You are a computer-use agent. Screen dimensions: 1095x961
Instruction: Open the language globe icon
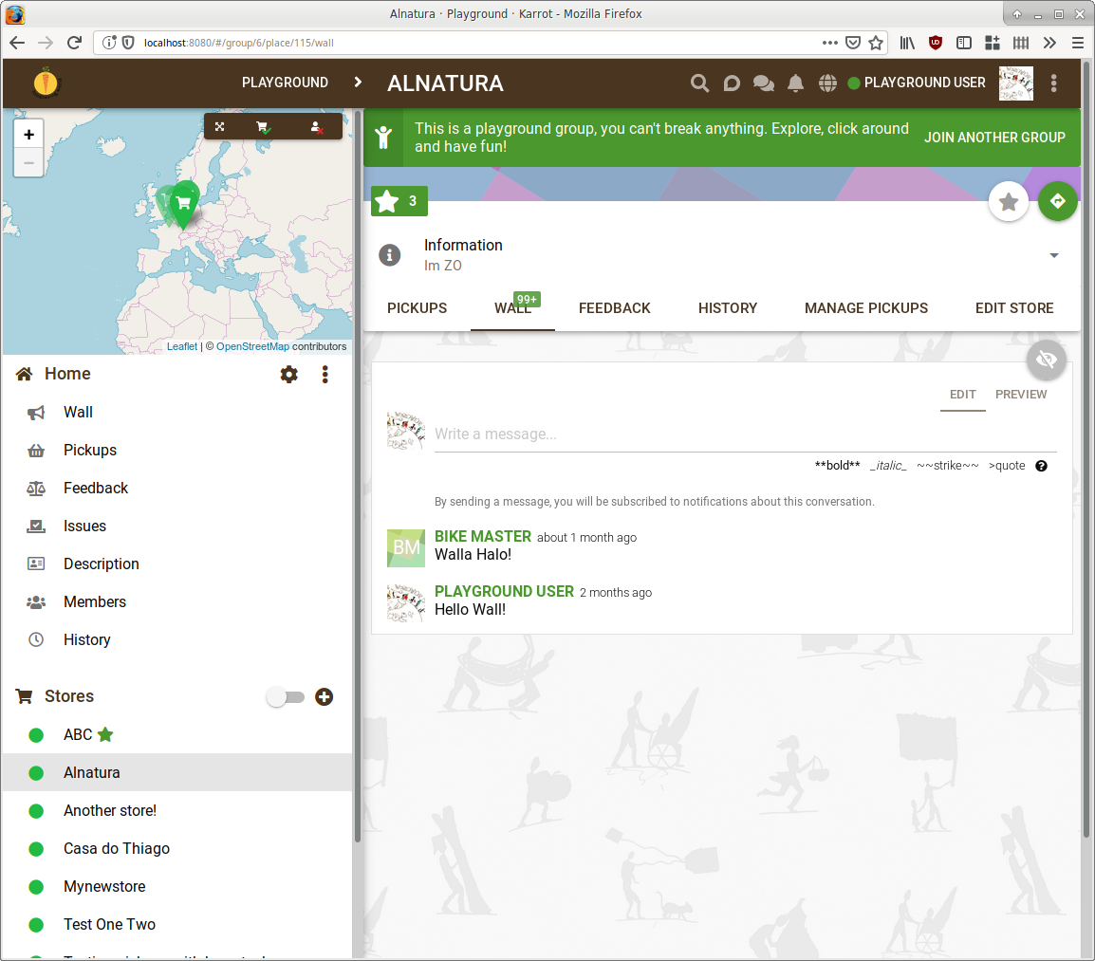(827, 83)
